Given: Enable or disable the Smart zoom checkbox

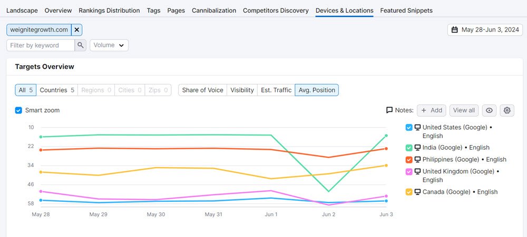Looking at the screenshot, I should tap(18, 110).
